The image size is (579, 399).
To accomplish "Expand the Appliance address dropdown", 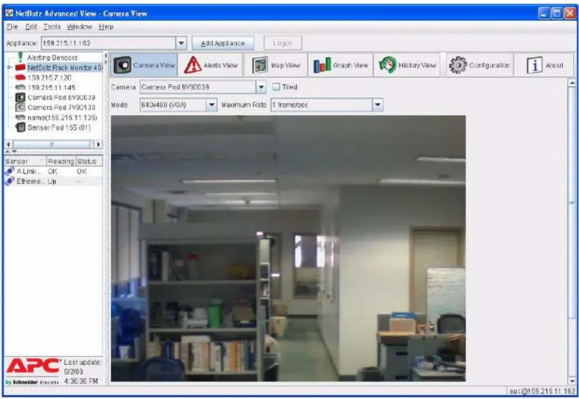I will pos(181,43).
